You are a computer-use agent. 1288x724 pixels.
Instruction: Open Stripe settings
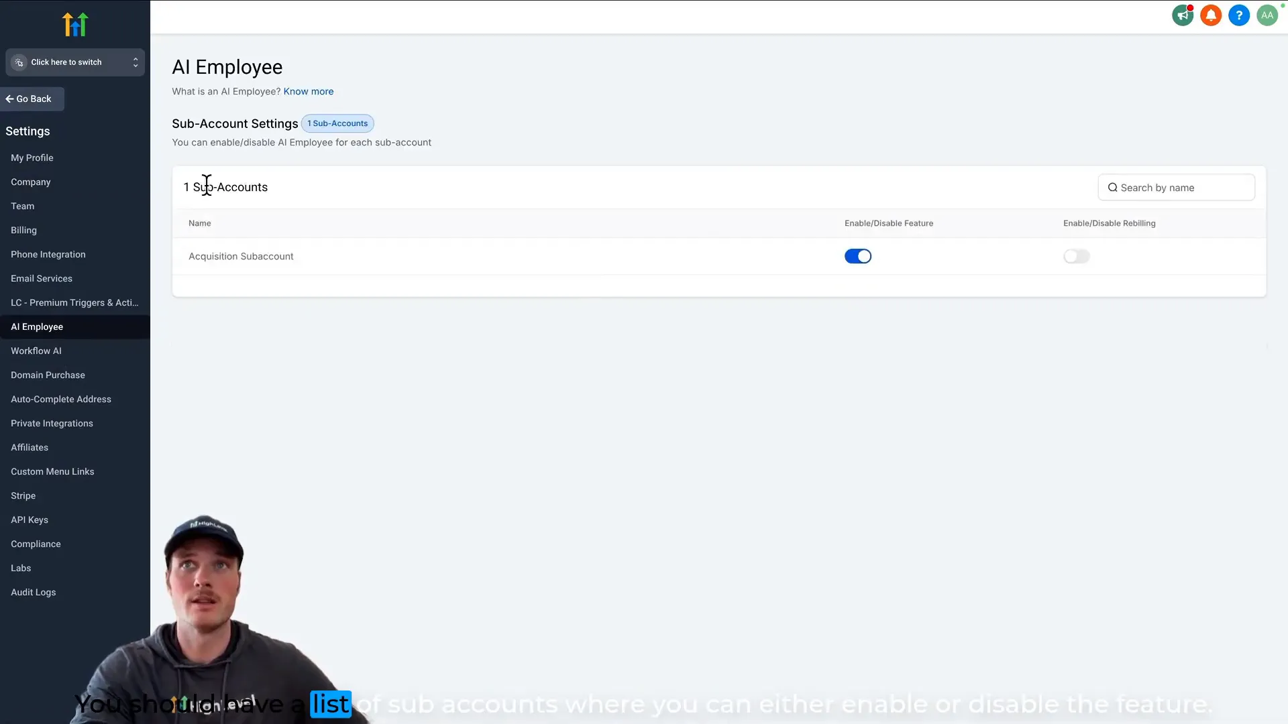pyautogui.click(x=23, y=495)
